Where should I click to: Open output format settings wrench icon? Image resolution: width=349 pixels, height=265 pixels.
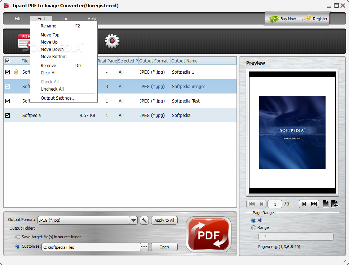(144, 221)
